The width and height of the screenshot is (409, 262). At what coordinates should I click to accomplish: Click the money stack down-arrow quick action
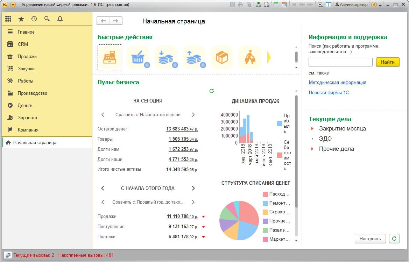[x=166, y=57]
